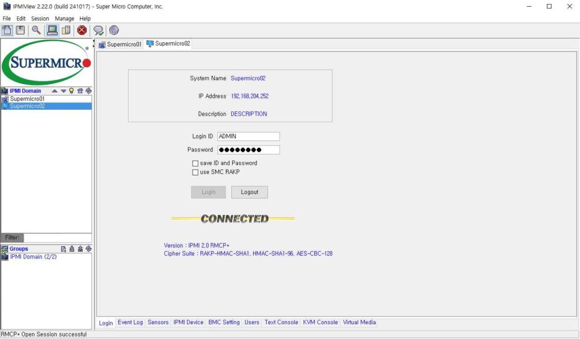The height and width of the screenshot is (339, 580).
Task: Click the Version : IPMI 2.0 RMCP+ line
Action: 197,246
